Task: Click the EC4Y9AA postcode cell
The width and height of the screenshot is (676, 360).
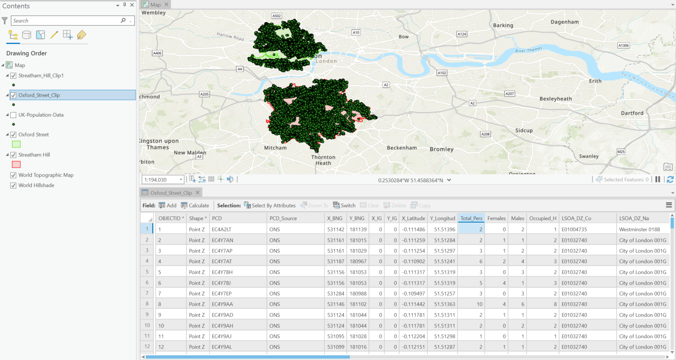Action: point(238,304)
